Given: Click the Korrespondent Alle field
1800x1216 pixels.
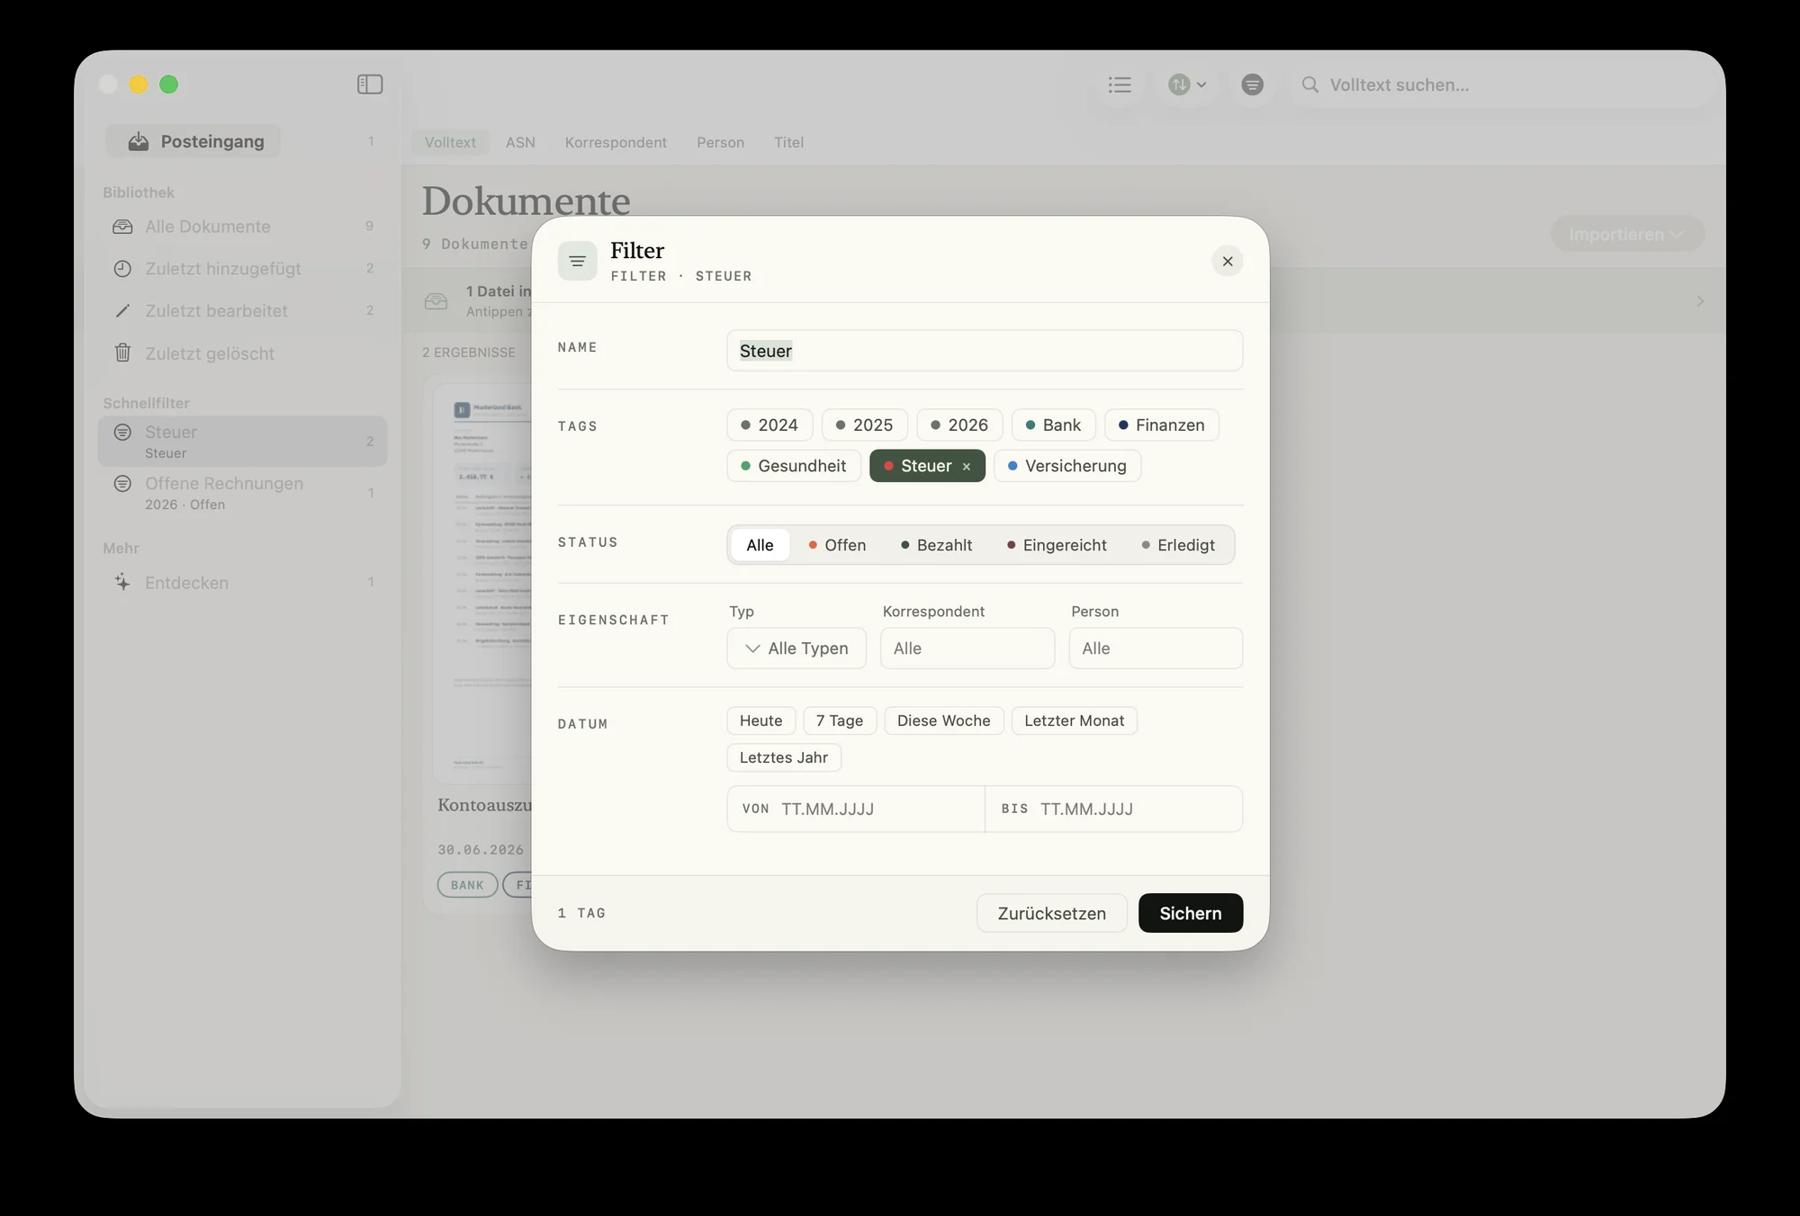Looking at the screenshot, I should click(x=967, y=648).
